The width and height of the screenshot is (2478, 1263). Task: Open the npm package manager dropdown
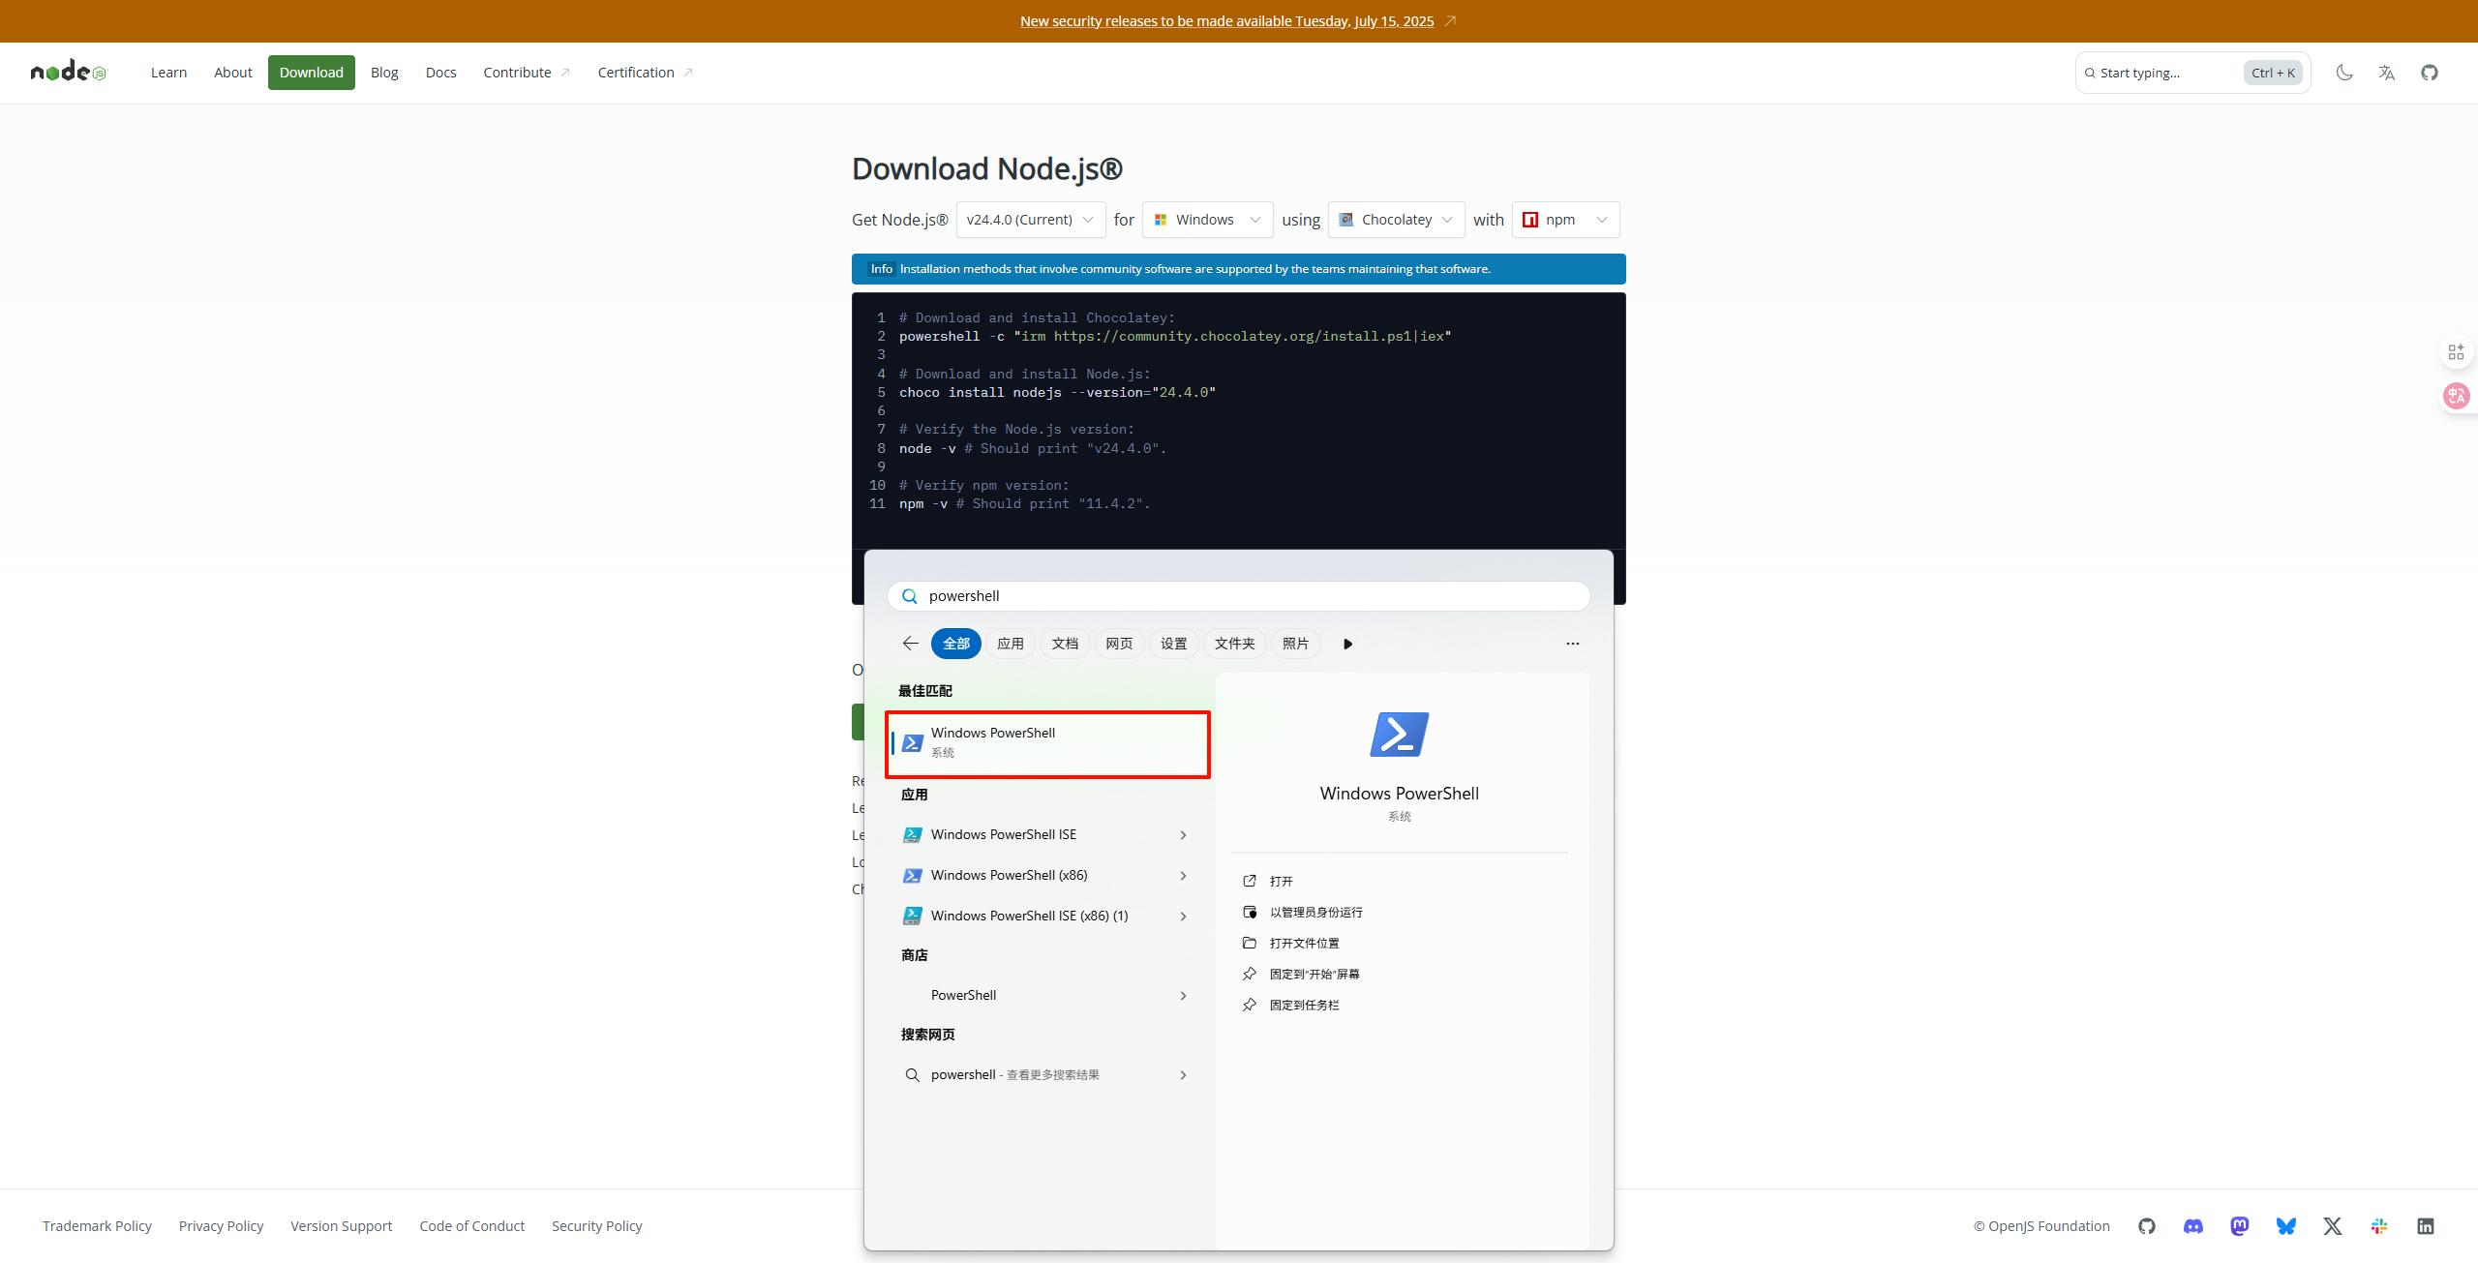point(1565,220)
